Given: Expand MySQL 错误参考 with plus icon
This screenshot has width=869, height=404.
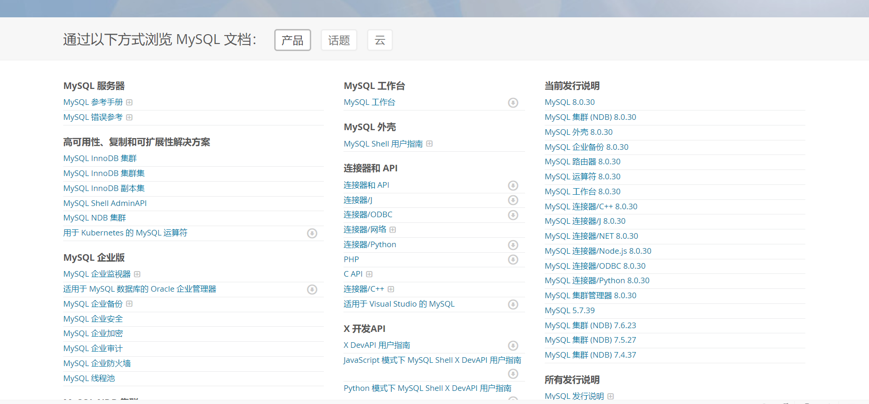Looking at the screenshot, I should click(x=129, y=118).
